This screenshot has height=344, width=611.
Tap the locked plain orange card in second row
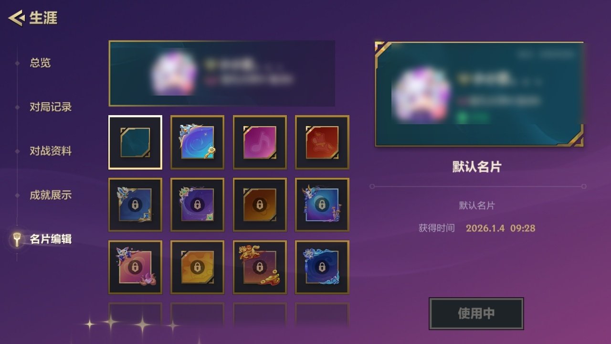[260, 204]
